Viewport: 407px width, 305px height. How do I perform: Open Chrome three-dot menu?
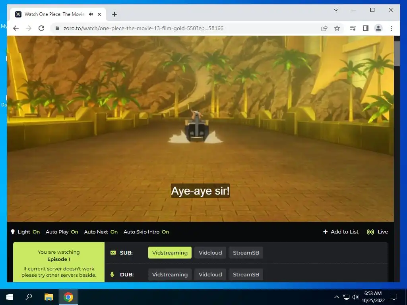point(391,28)
